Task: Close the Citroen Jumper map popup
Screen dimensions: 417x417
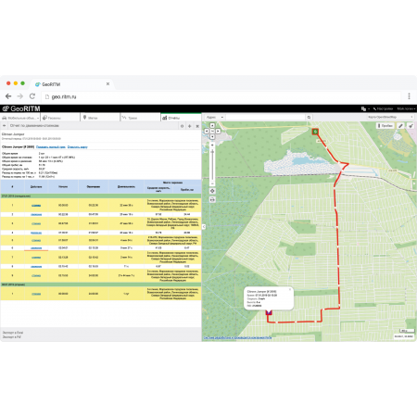Action: tap(290, 289)
